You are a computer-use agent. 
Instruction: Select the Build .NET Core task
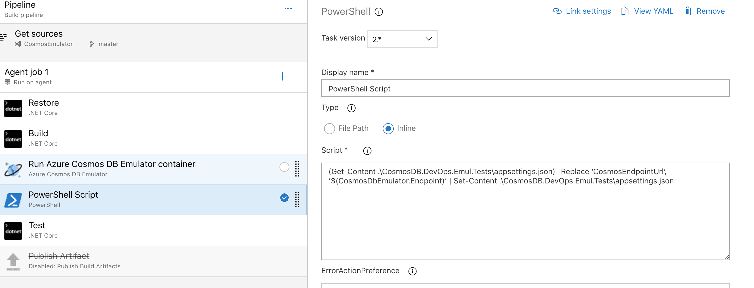click(x=153, y=139)
